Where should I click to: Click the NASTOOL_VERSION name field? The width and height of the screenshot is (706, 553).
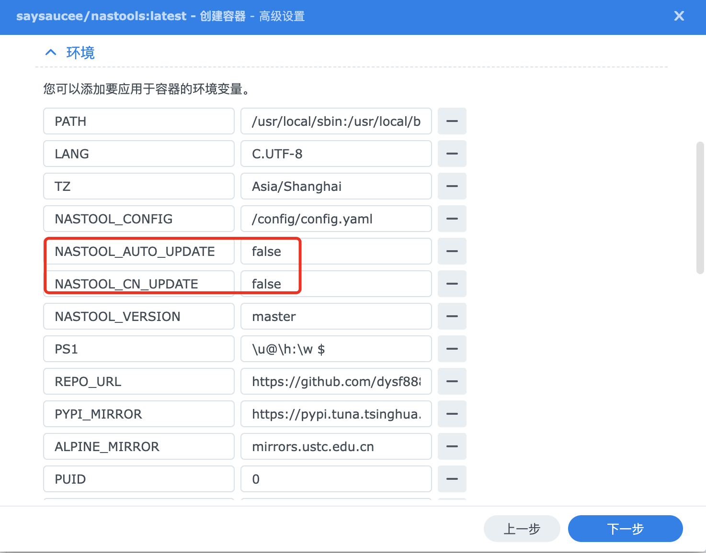139,316
